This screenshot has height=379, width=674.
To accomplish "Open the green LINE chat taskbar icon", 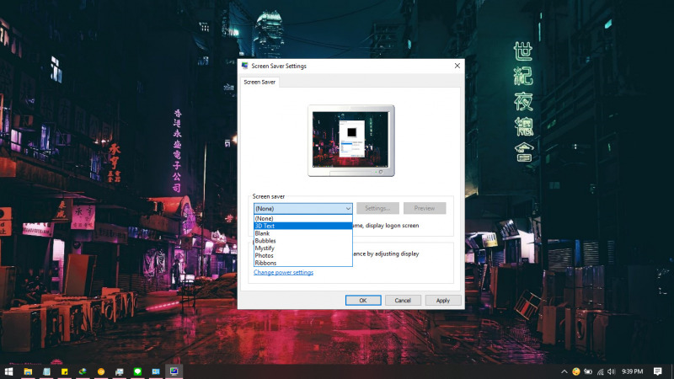I will pyautogui.click(x=137, y=371).
